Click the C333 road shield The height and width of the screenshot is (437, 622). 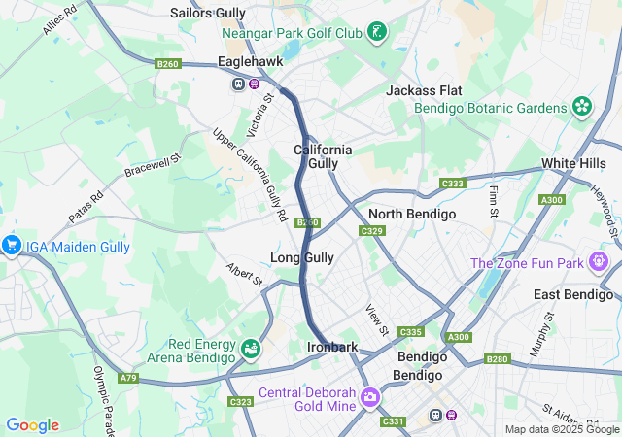pos(453,184)
